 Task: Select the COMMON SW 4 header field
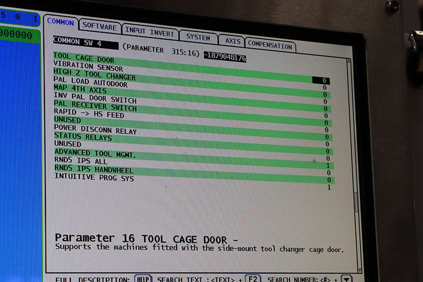86,42
